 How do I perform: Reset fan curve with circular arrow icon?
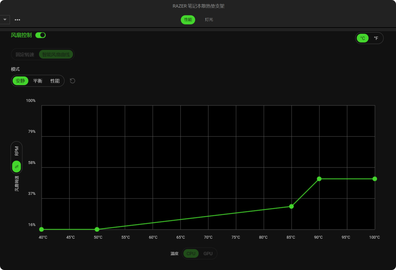(x=72, y=81)
